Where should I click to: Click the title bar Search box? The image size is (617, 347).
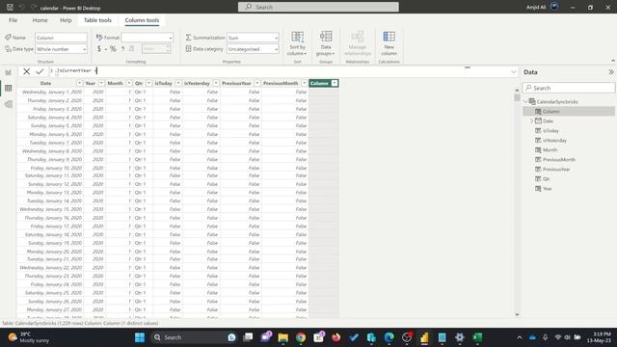click(318, 7)
